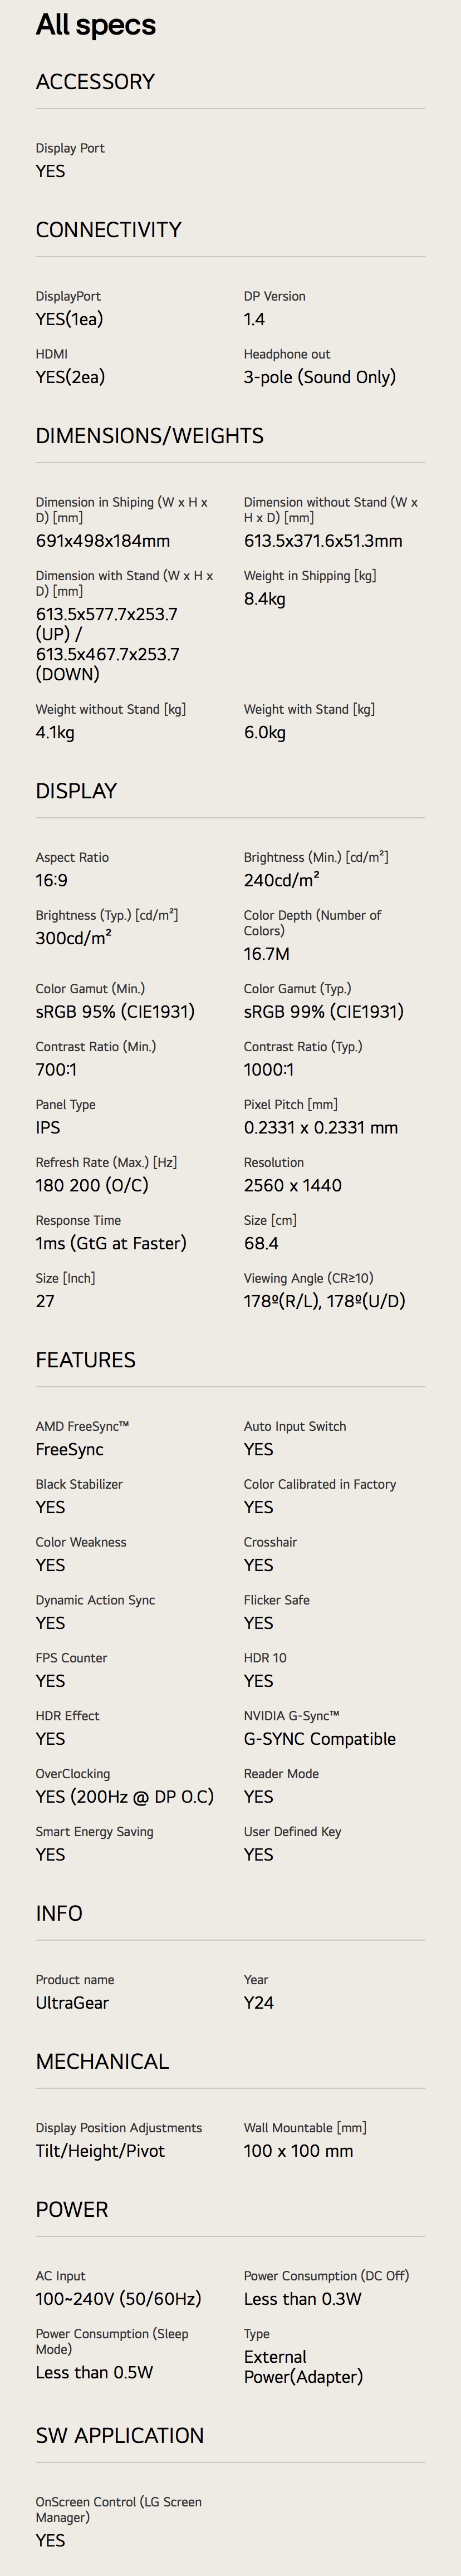This screenshot has width=461, height=2576.
Task: Click the OverClocking 200Hz value
Action: click(x=125, y=1797)
